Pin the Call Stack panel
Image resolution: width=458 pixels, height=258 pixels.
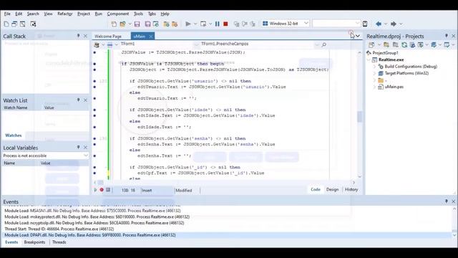click(78, 36)
